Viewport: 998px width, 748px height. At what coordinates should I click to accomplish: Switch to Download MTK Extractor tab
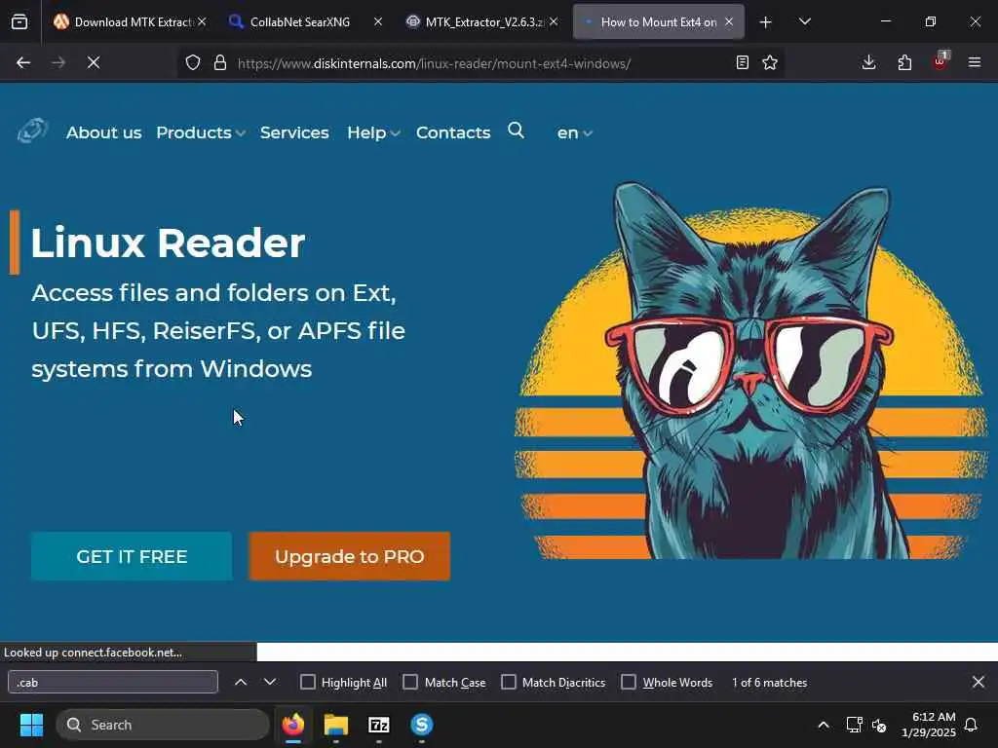pos(123,21)
